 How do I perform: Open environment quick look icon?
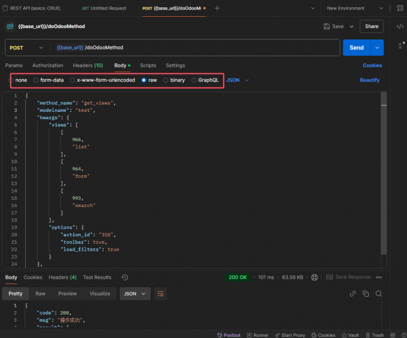400,8
